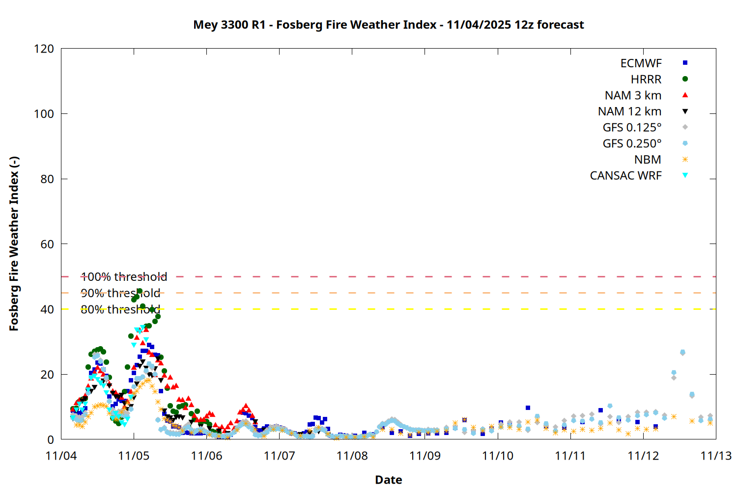Select the NBM orange asterisk legend marker
The height and width of the screenshot is (491, 737).
pyautogui.click(x=685, y=160)
